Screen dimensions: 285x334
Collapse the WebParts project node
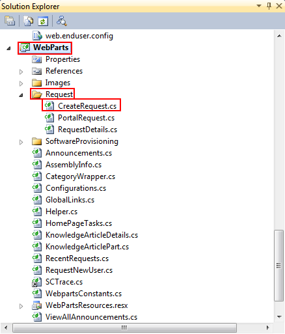coord(8,48)
